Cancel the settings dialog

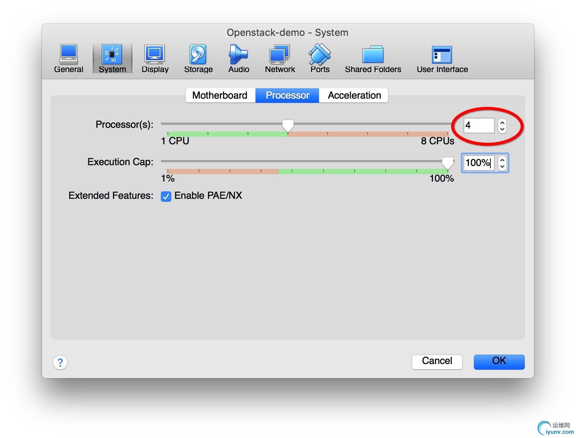tap(437, 361)
